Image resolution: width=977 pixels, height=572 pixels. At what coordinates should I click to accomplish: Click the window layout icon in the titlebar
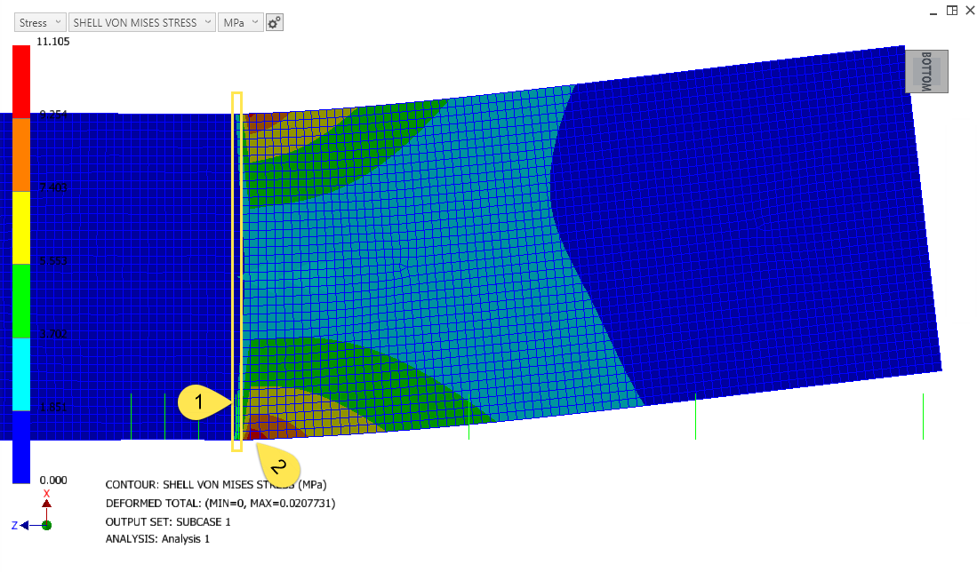(x=951, y=10)
